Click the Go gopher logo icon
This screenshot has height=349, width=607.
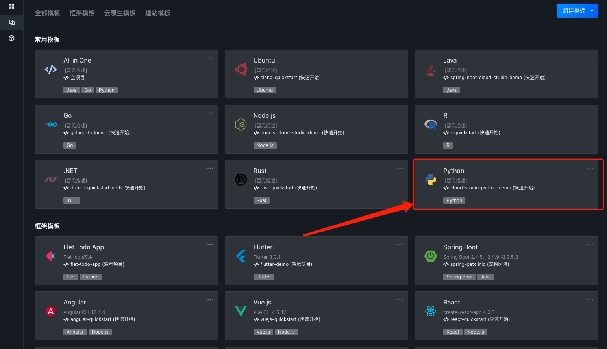tap(51, 124)
